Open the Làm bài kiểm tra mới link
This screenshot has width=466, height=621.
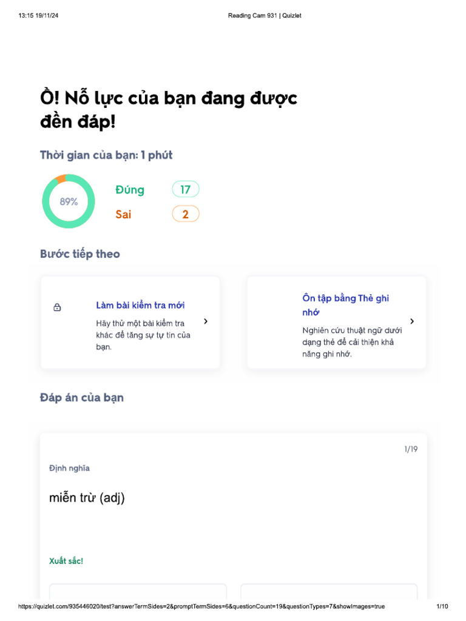click(x=140, y=305)
